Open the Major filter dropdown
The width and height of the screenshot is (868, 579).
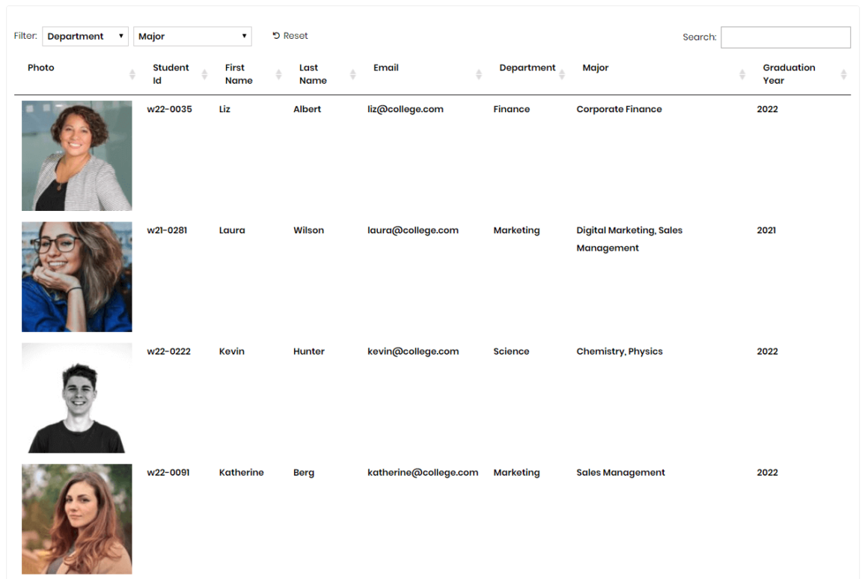192,37
